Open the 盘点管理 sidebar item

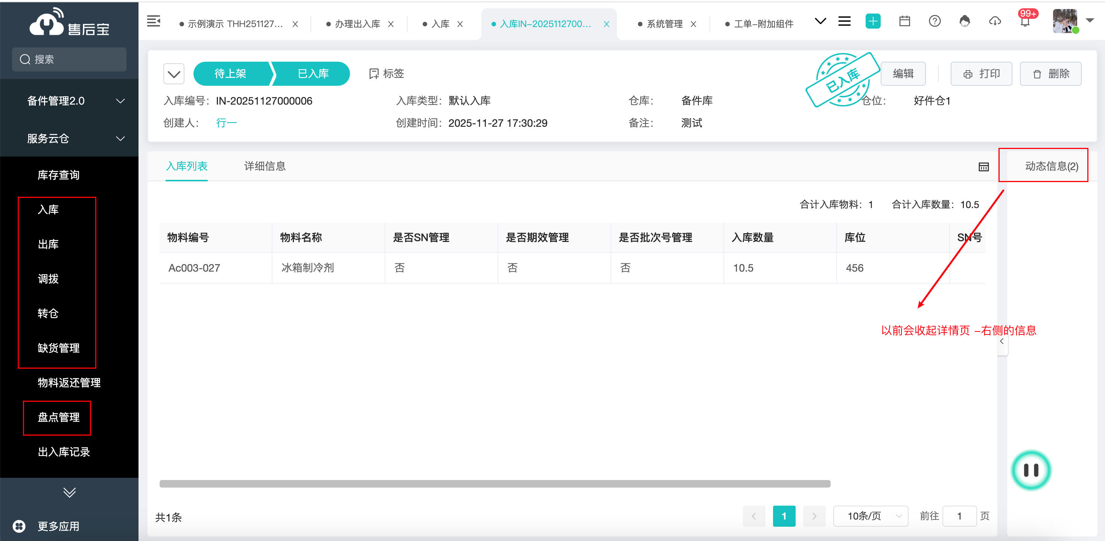(x=58, y=418)
